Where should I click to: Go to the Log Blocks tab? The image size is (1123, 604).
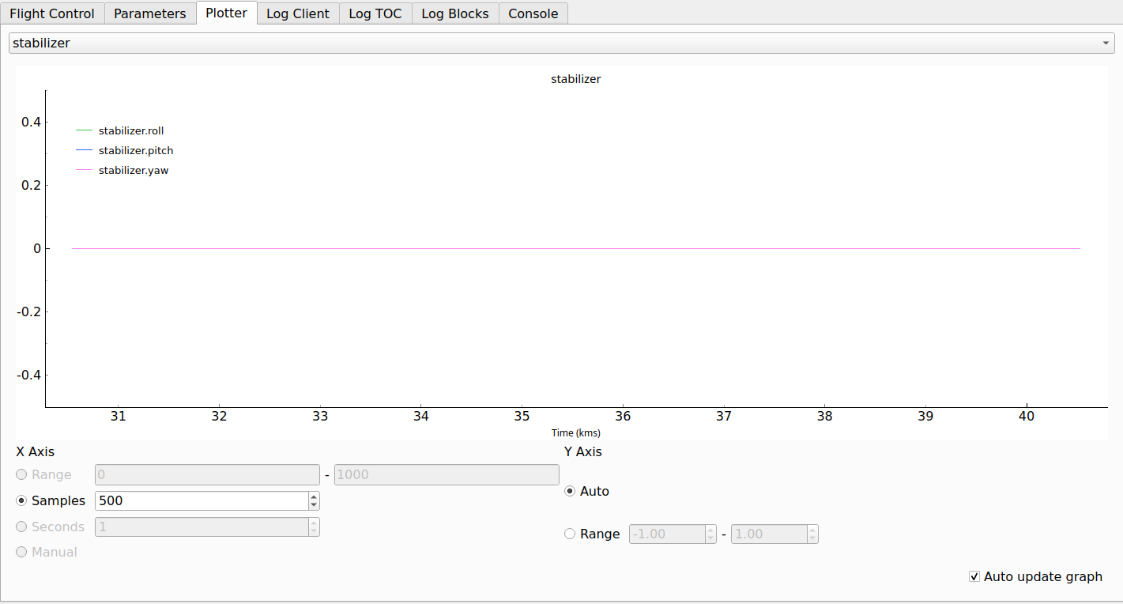click(455, 13)
